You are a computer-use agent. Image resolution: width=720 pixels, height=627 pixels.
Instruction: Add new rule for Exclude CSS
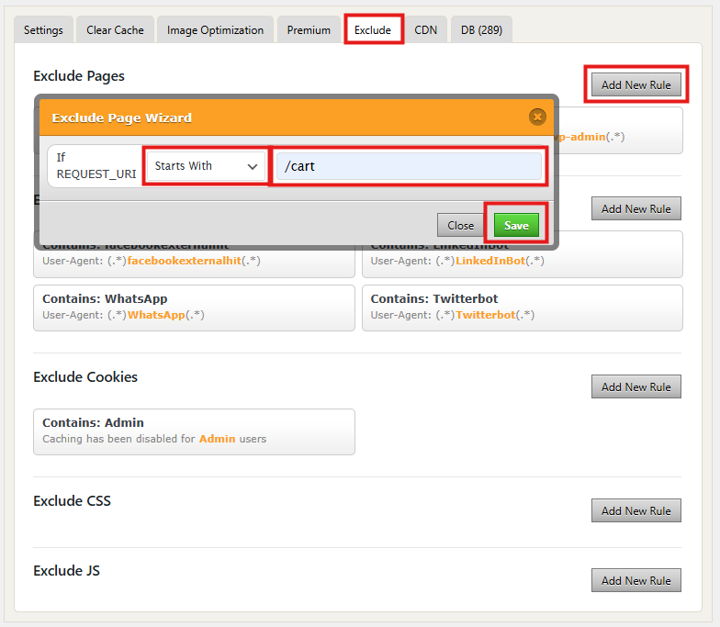[x=636, y=510]
